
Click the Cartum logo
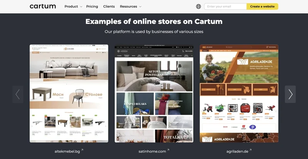coord(43,6)
